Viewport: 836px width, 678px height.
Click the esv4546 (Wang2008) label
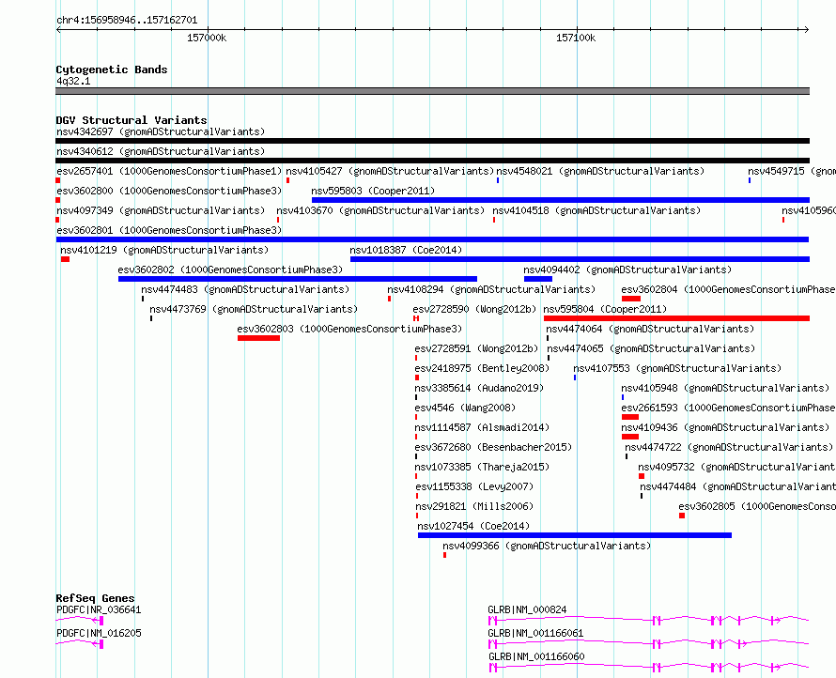(466, 408)
